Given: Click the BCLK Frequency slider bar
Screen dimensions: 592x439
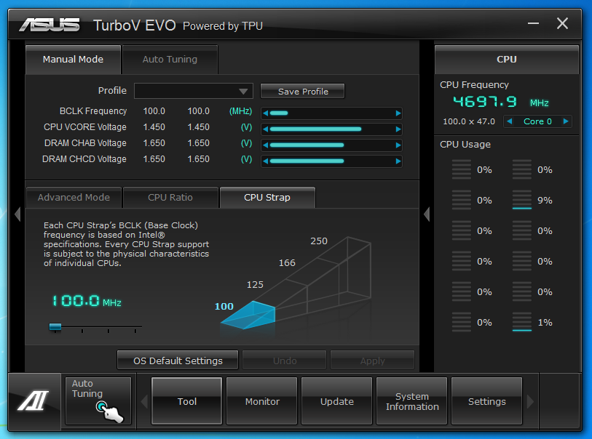Looking at the screenshot, I should [331, 113].
